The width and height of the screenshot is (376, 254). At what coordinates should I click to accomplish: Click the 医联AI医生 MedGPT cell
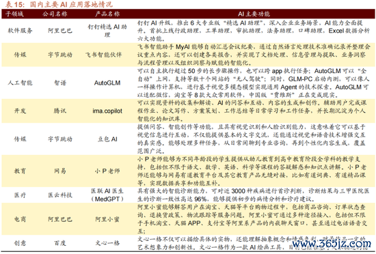point(107,195)
